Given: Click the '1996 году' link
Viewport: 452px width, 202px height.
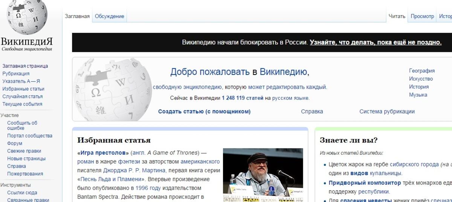Looking at the screenshot, I should click(x=148, y=188).
